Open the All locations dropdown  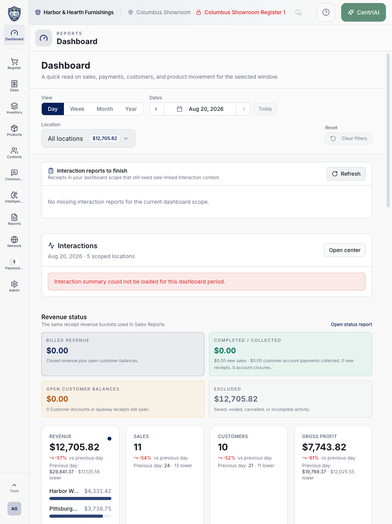88,138
